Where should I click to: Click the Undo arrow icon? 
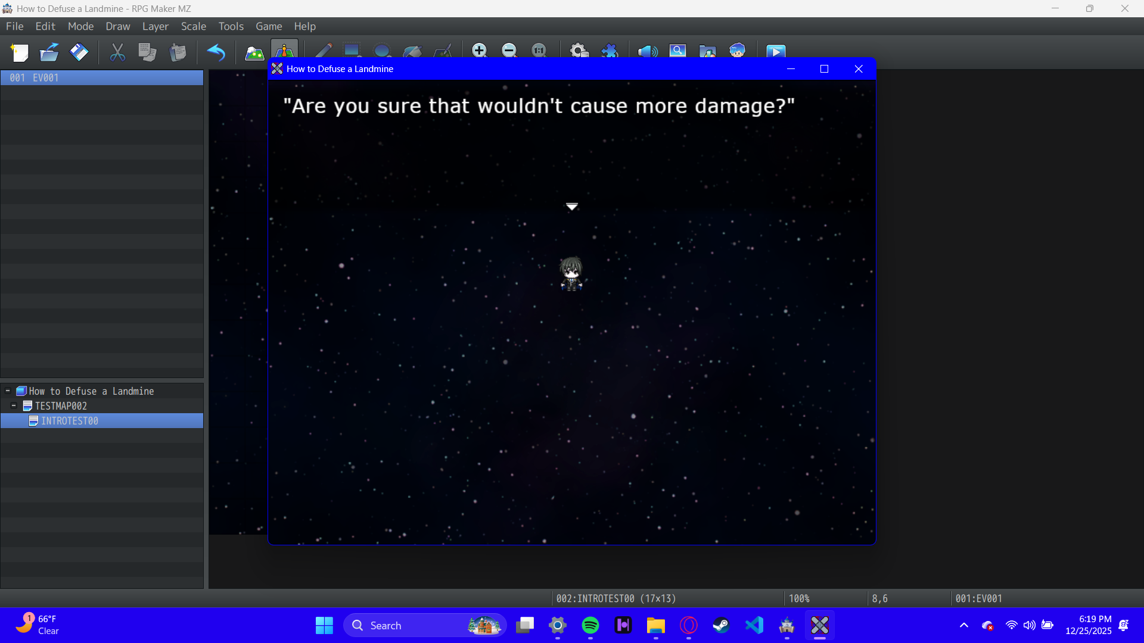tap(216, 52)
